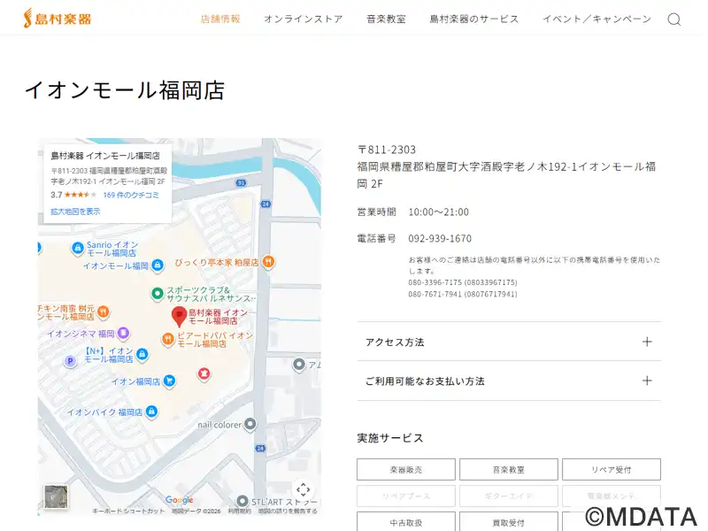Open the map 利用規約 link
The height and width of the screenshot is (531, 708).
pos(239,512)
